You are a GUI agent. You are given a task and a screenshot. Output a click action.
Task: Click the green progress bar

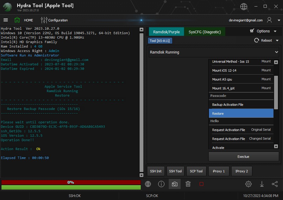pyautogui.click(x=71, y=188)
